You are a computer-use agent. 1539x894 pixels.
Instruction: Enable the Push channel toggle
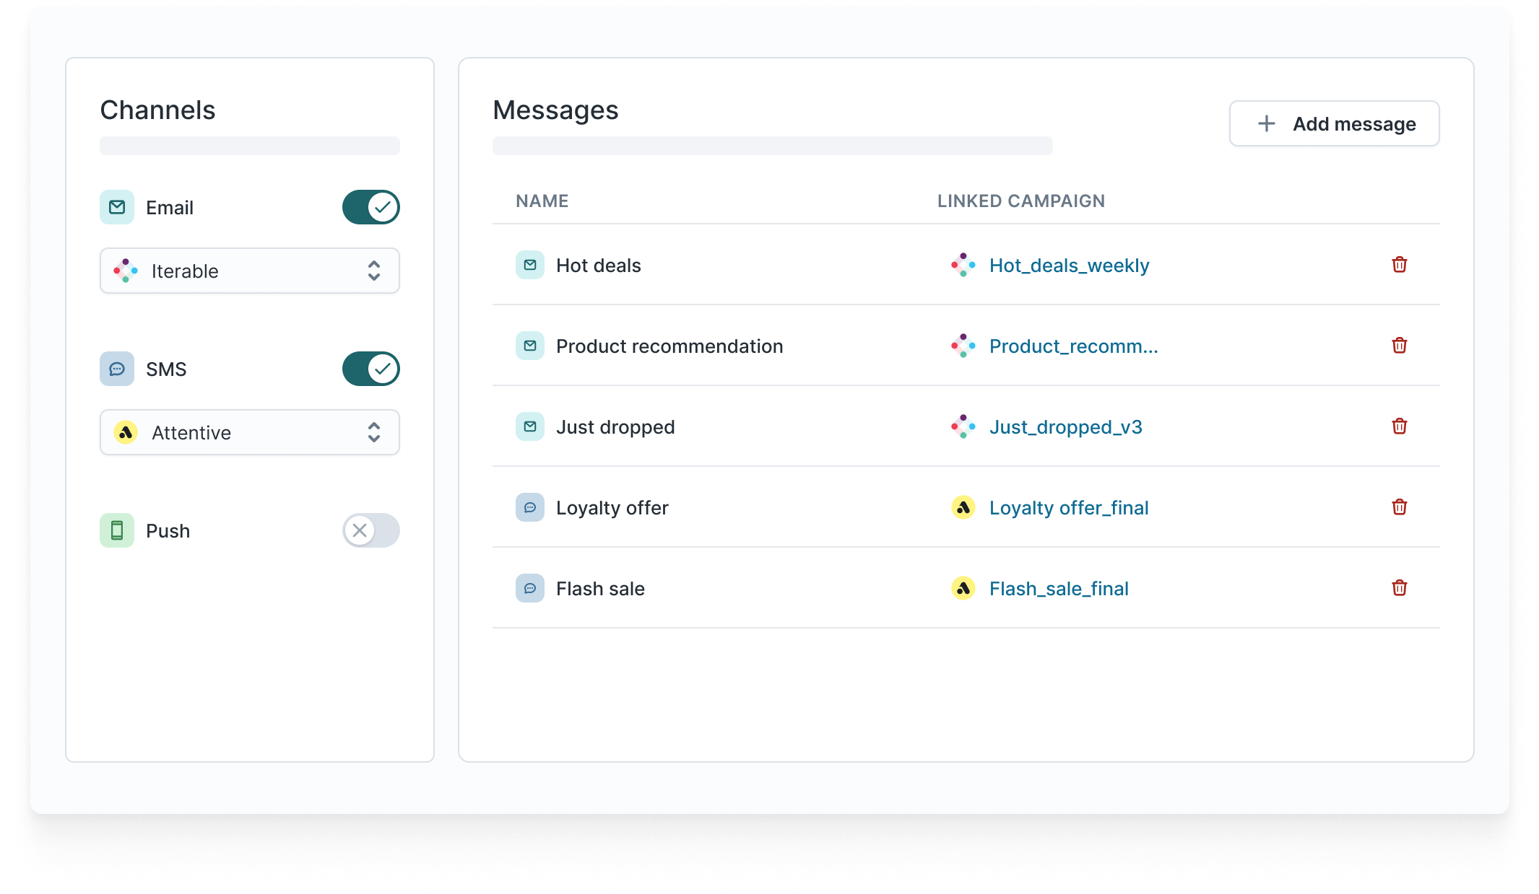(370, 530)
